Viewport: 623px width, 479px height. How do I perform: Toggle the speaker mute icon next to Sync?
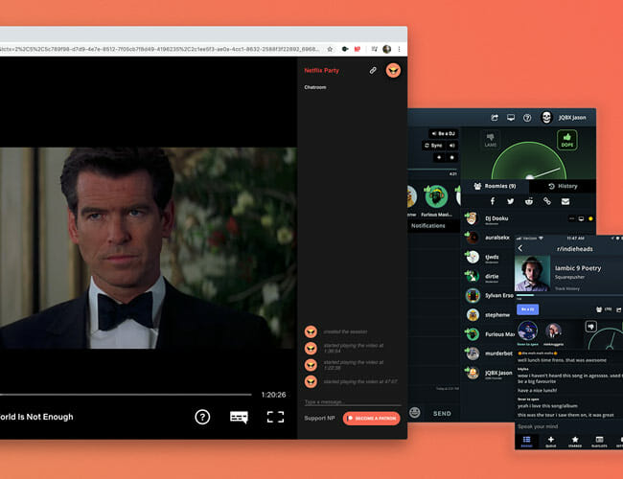(452, 146)
